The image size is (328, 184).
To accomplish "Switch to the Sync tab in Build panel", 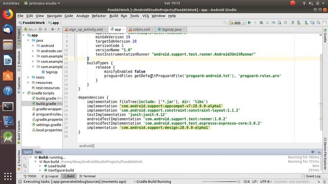I will 38,152.
